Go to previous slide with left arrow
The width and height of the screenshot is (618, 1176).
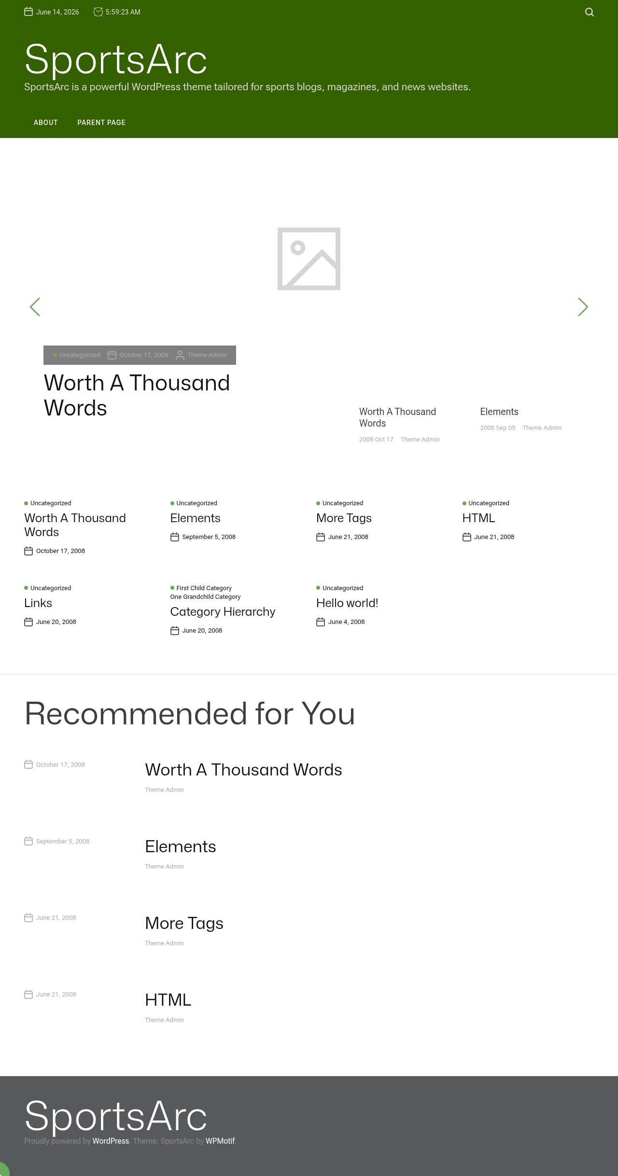[x=35, y=307]
